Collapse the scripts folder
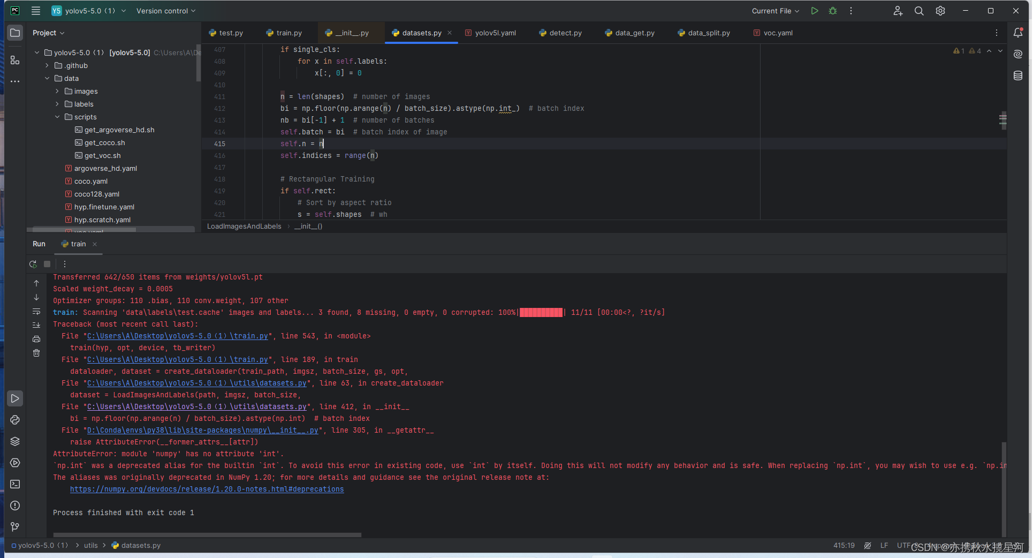The image size is (1033, 558). (x=57, y=117)
